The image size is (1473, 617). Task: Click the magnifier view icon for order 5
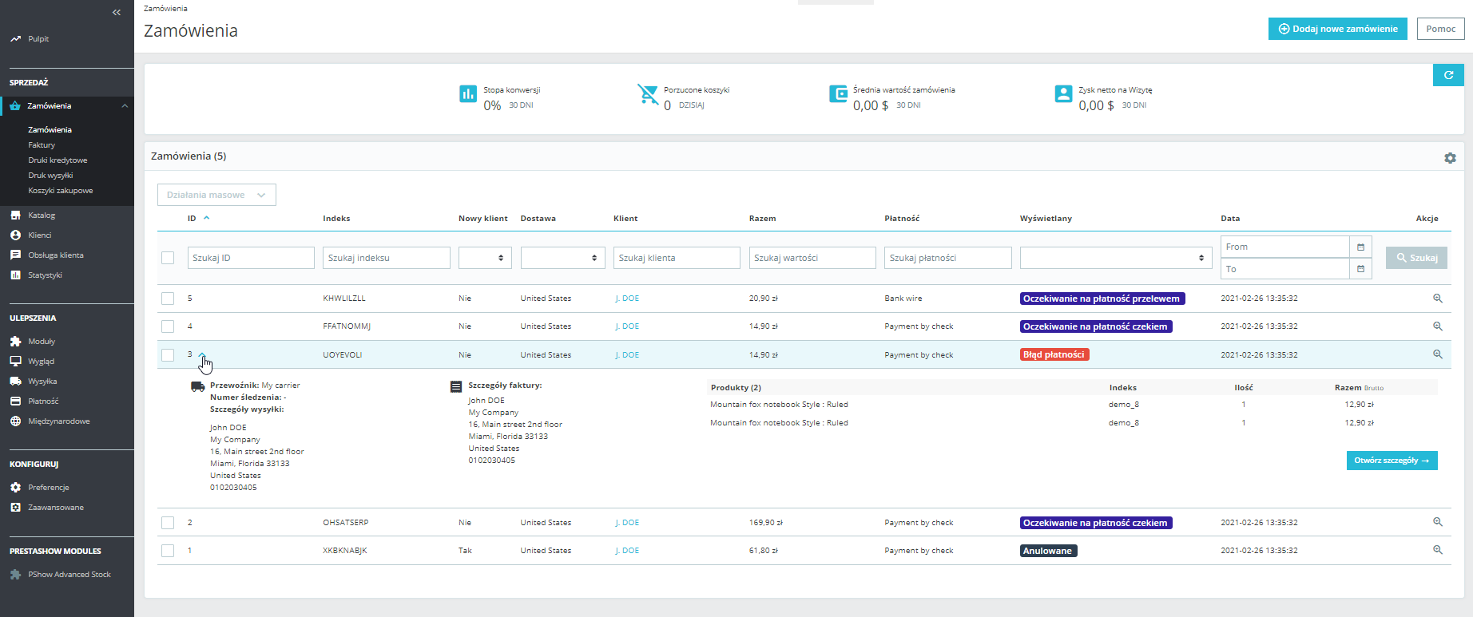(x=1437, y=299)
